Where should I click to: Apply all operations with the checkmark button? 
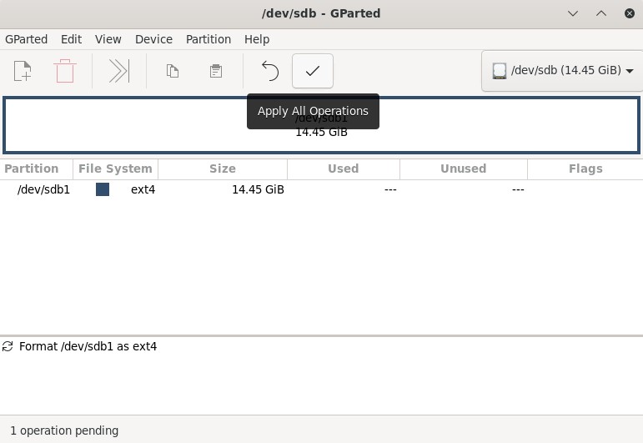click(x=313, y=71)
